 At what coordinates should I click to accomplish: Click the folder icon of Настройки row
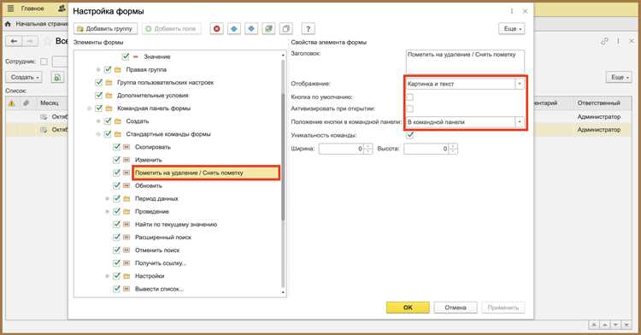tap(126, 276)
